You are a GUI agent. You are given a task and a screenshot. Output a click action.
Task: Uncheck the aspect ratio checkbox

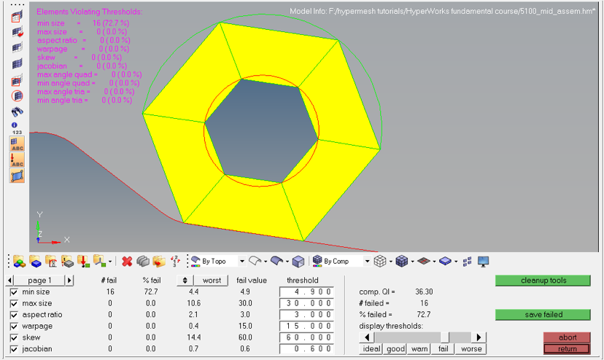point(14,315)
